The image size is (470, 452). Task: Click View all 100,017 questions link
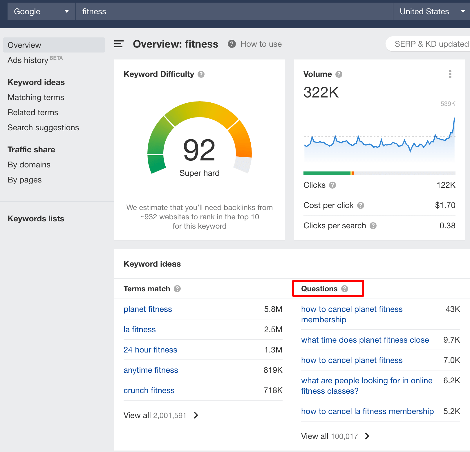(330, 436)
